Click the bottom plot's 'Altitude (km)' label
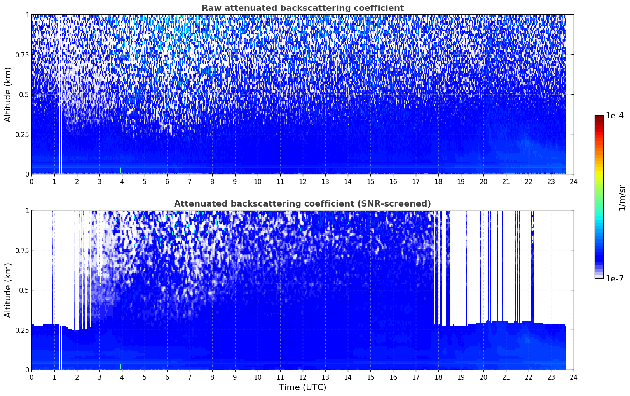This screenshot has height=396, width=630. (x=8, y=290)
